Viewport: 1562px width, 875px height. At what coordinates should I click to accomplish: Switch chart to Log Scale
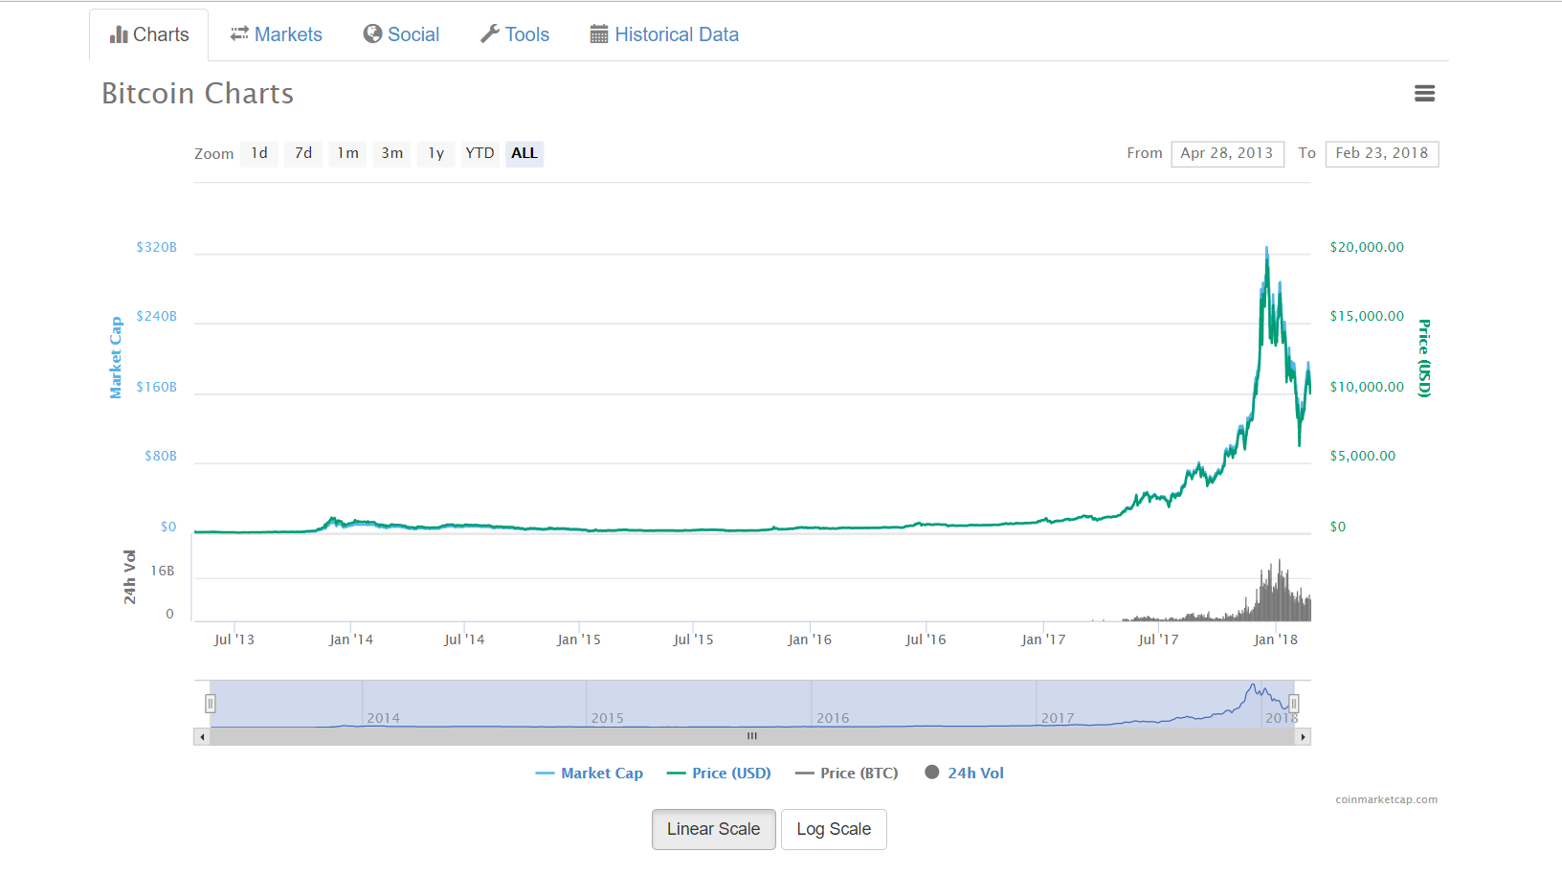[834, 829]
